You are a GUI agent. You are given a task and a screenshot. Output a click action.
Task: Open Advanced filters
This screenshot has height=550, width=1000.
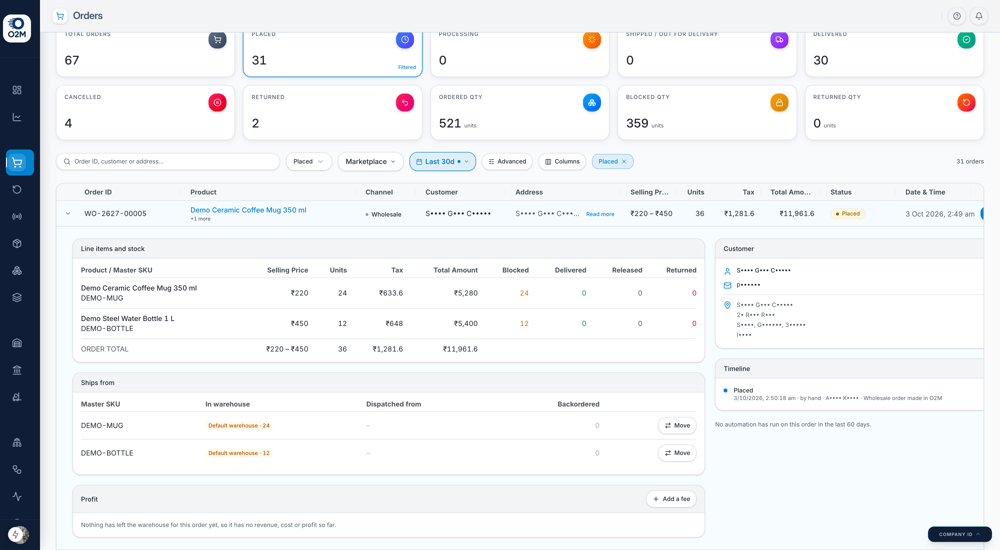(x=507, y=161)
